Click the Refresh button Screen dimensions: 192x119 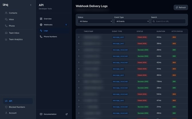coord(181,7)
